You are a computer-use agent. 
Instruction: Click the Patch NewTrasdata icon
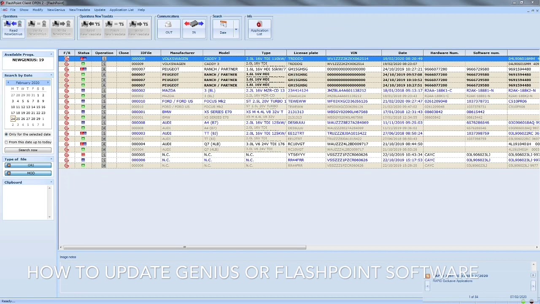(115, 28)
